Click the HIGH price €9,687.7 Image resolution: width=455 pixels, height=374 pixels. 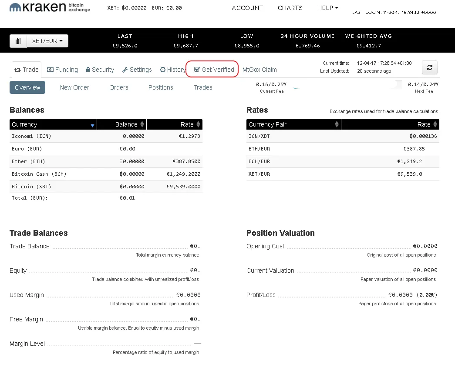click(186, 46)
